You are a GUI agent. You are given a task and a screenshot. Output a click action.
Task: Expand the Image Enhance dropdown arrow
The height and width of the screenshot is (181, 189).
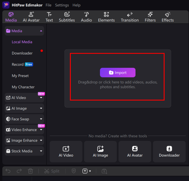pos(41,140)
